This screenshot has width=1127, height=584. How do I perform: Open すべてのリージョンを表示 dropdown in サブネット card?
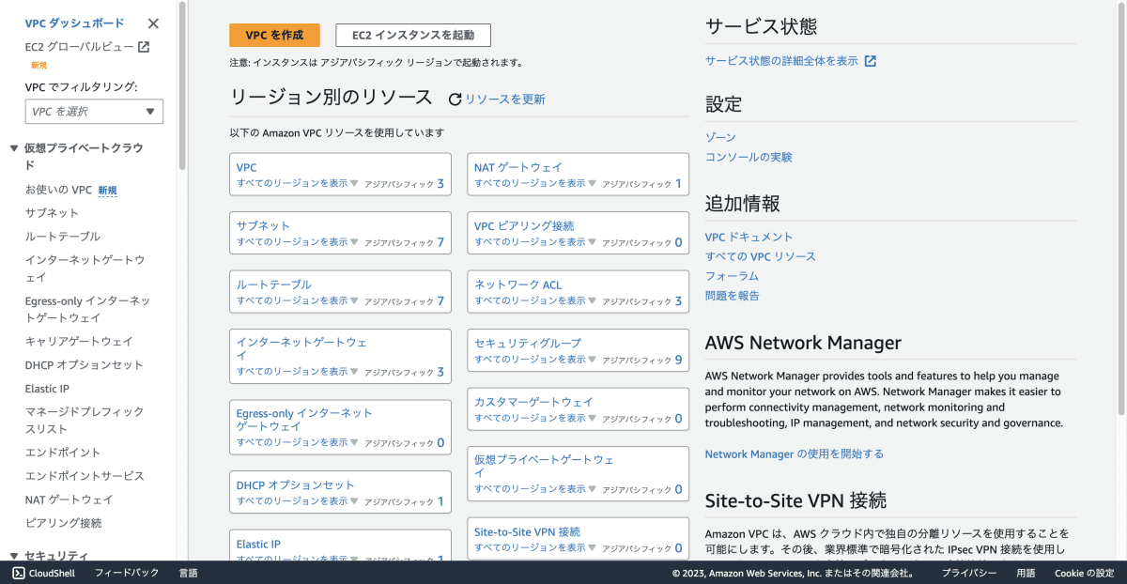[297, 242]
